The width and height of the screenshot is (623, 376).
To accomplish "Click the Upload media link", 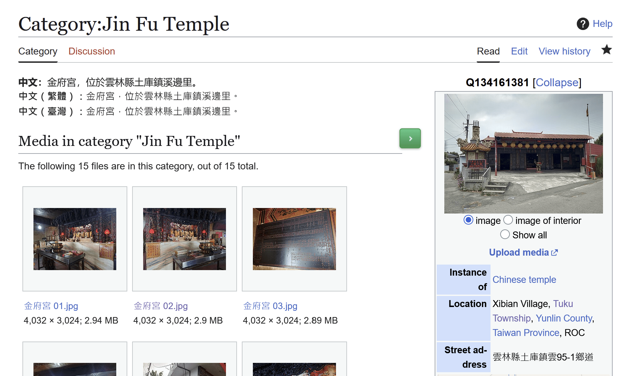I will coord(519,253).
